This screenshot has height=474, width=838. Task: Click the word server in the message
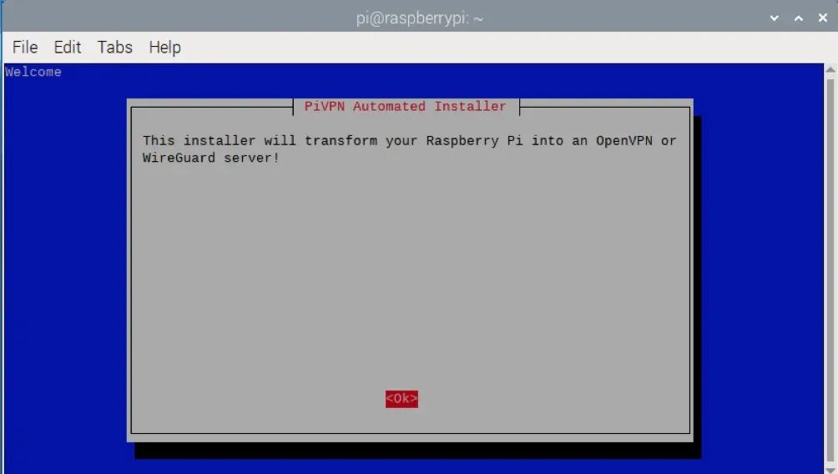click(x=248, y=158)
